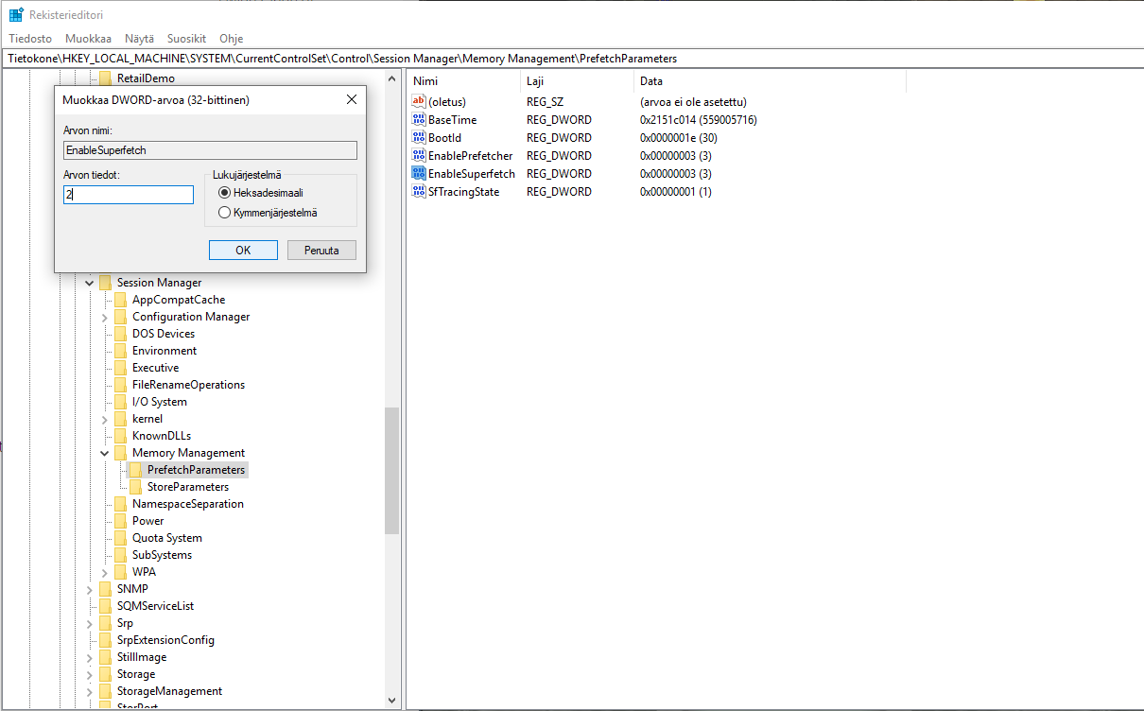This screenshot has width=1144, height=711.
Task: Click the BootId DWORD value icon
Action: (420, 138)
